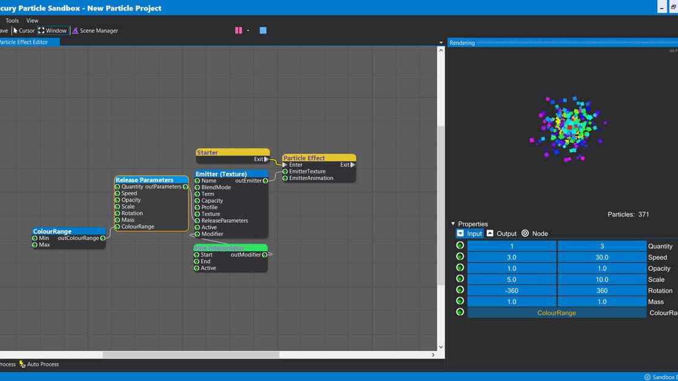Pause the particle simulation
Viewport: 678px width, 381px height.
point(238,31)
